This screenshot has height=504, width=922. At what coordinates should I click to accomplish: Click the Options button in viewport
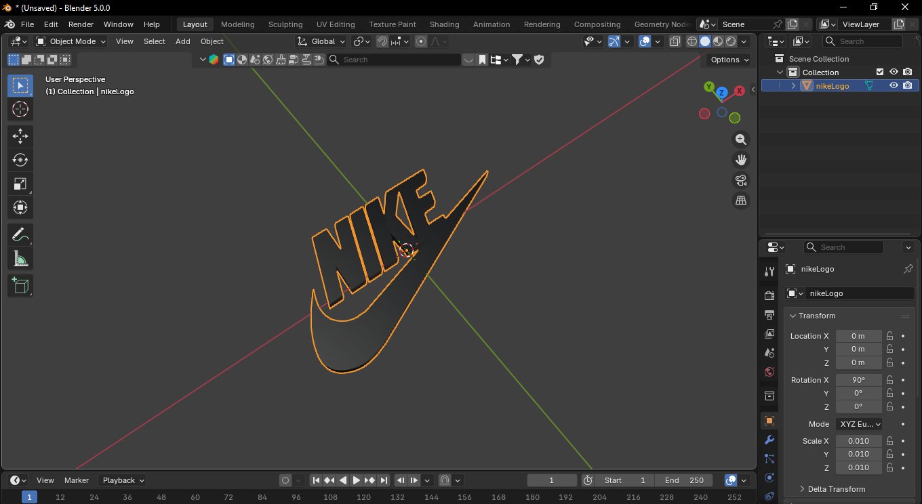pos(729,60)
